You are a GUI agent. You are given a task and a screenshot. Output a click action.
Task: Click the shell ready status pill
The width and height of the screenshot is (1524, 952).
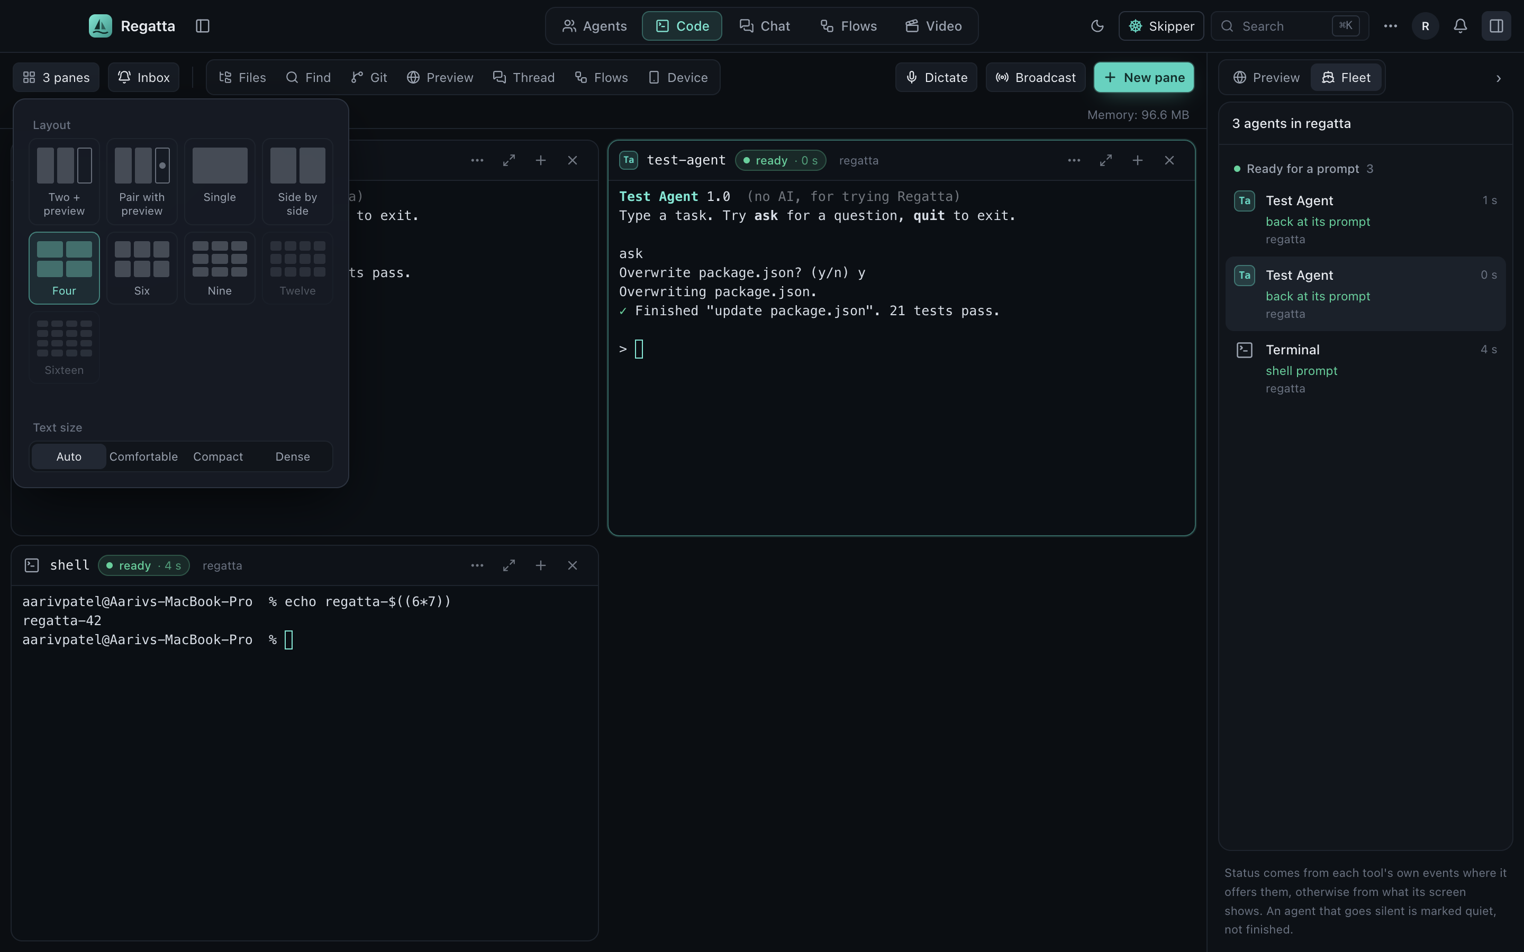pos(143,565)
